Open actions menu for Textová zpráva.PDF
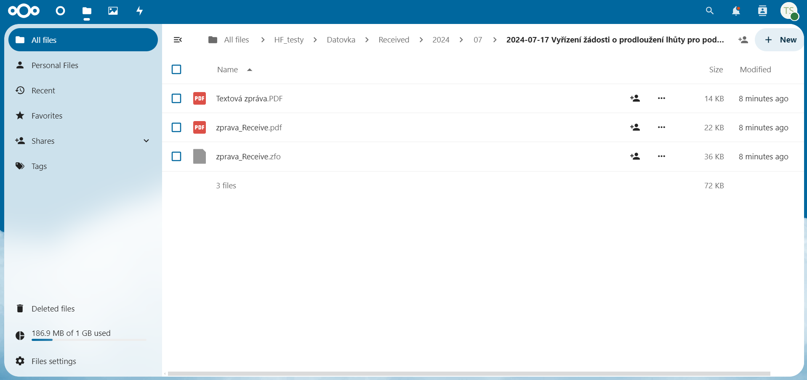This screenshot has height=380, width=807. (x=661, y=98)
